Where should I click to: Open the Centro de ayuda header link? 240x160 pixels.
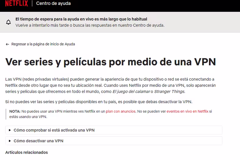point(53,3)
